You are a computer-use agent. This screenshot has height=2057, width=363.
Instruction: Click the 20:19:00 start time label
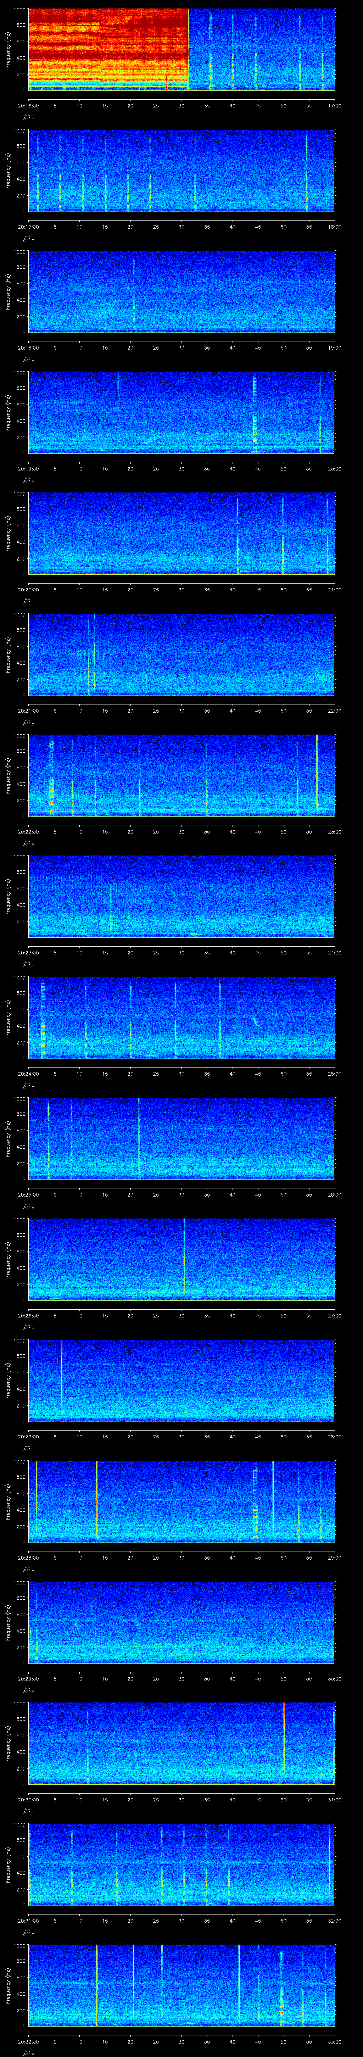(x=28, y=469)
